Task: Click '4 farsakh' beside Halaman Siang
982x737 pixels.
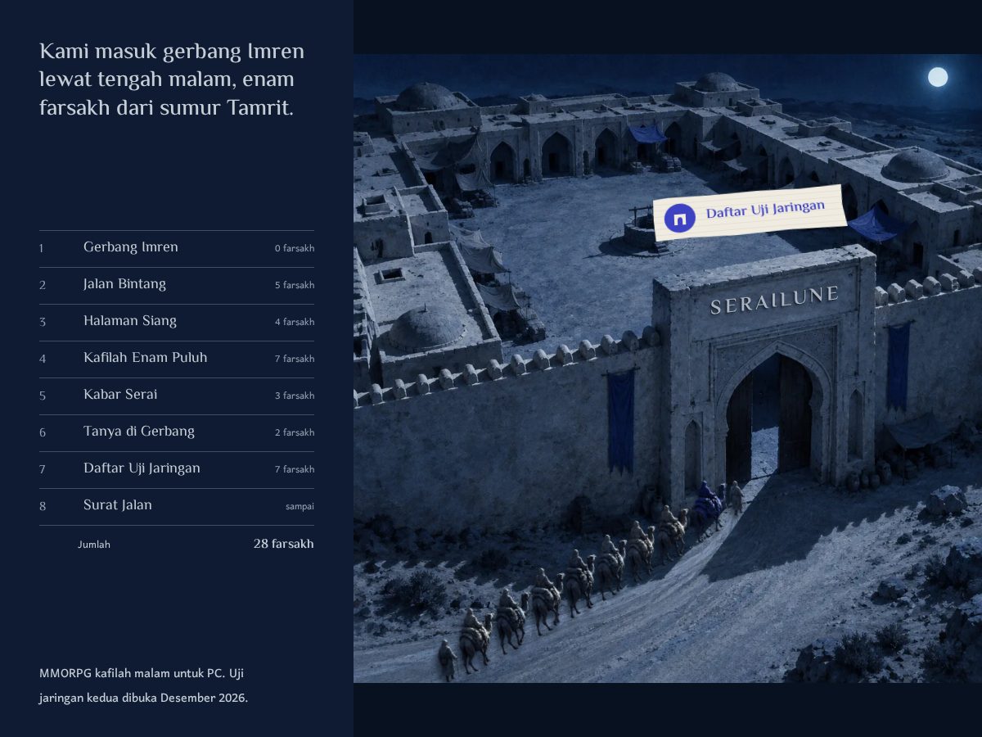Action: 295,322
